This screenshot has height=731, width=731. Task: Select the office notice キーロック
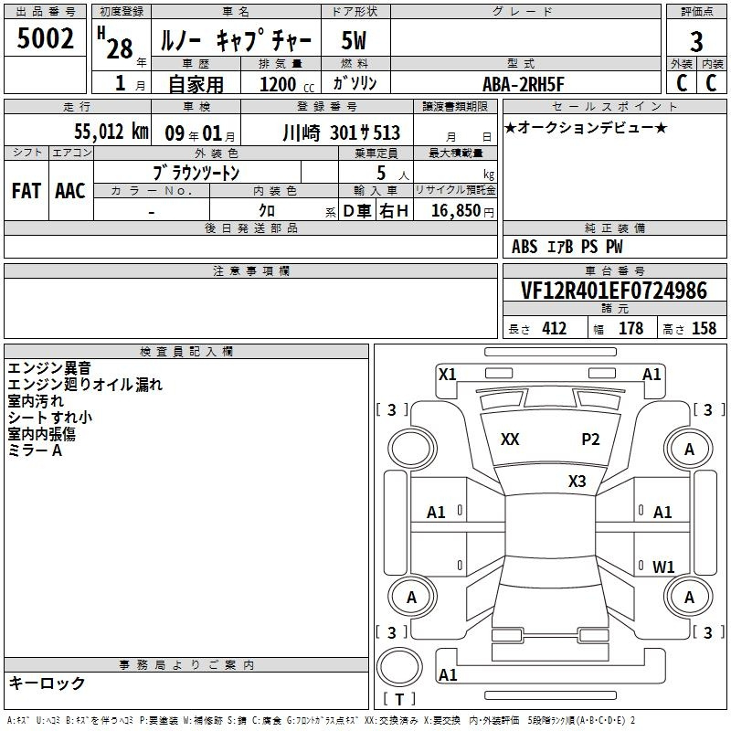[x=47, y=683]
